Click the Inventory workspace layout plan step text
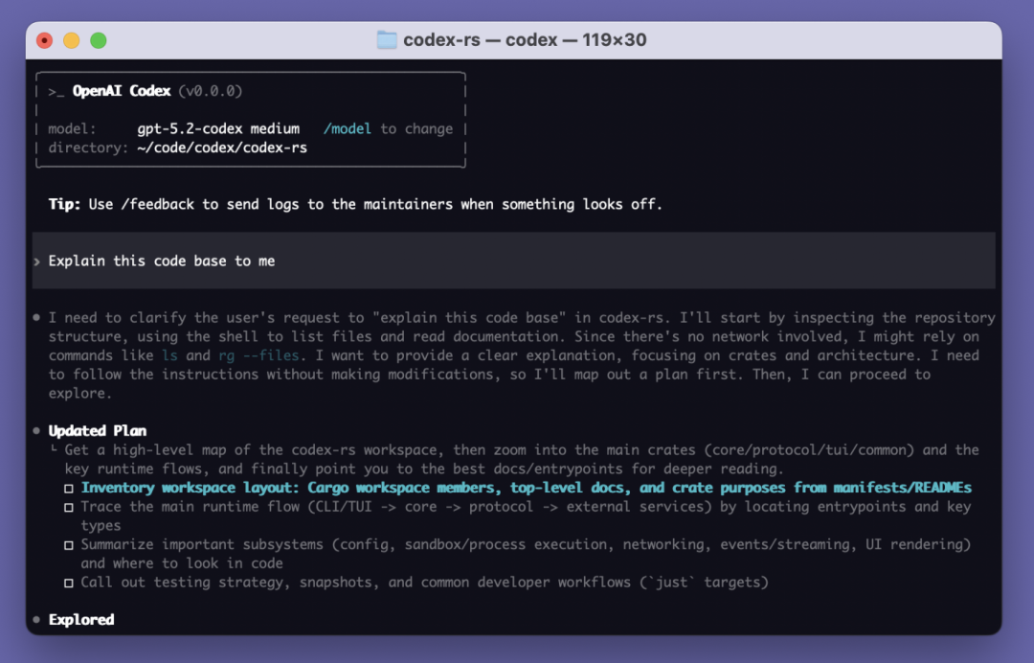Image resolution: width=1034 pixels, height=663 pixels. 527,488
